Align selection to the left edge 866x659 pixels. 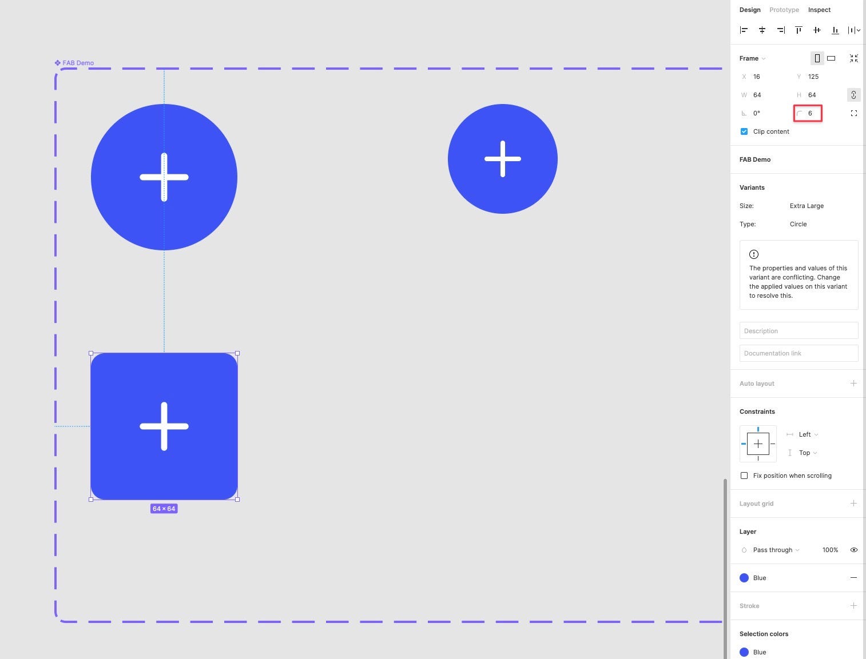click(x=744, y=30)
